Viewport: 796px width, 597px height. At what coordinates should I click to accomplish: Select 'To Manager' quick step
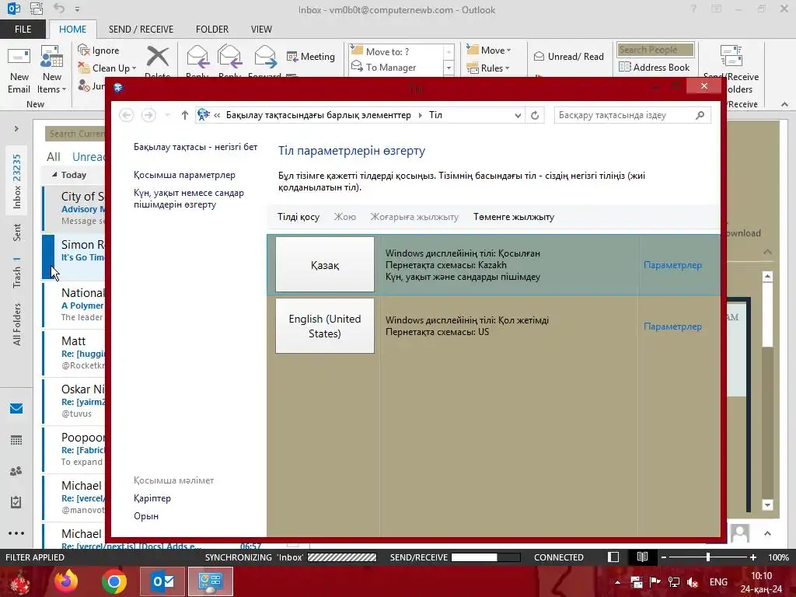pos(396,67)
